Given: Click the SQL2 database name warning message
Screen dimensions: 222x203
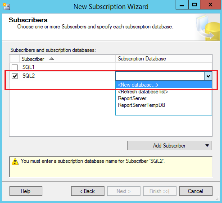Looking at the screenshot, I should pos(93,161).
